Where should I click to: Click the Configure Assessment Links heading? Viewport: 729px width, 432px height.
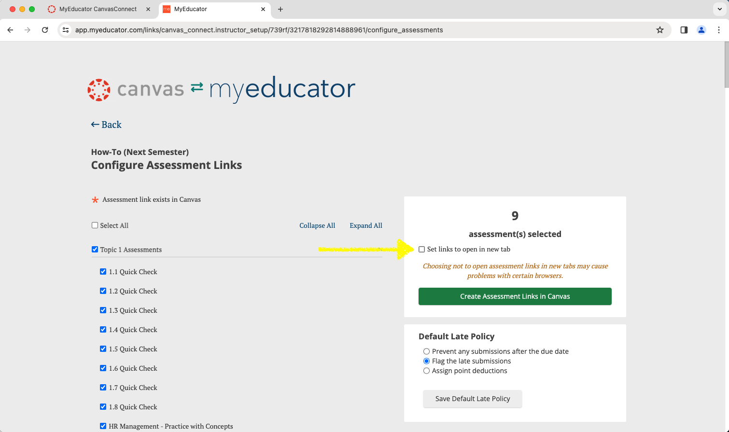point(167,165)
